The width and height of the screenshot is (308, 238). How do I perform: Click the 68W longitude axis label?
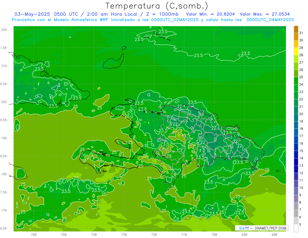pyautogui.click(x=274, y=234)
